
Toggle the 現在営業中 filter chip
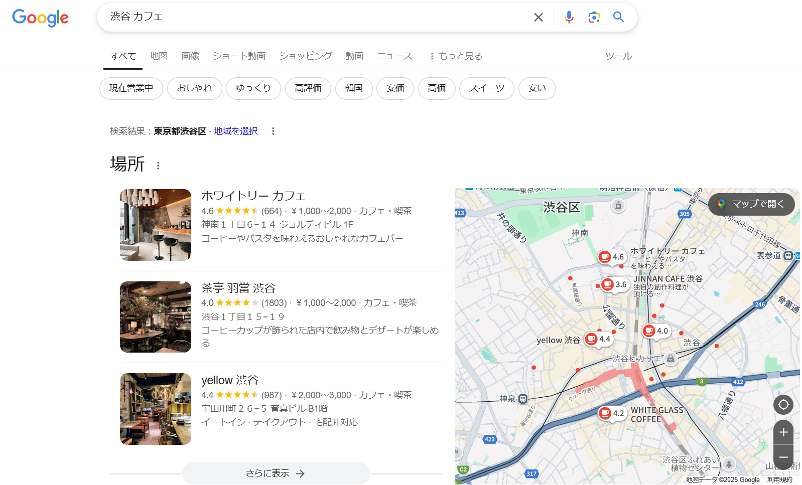point(131,88)
